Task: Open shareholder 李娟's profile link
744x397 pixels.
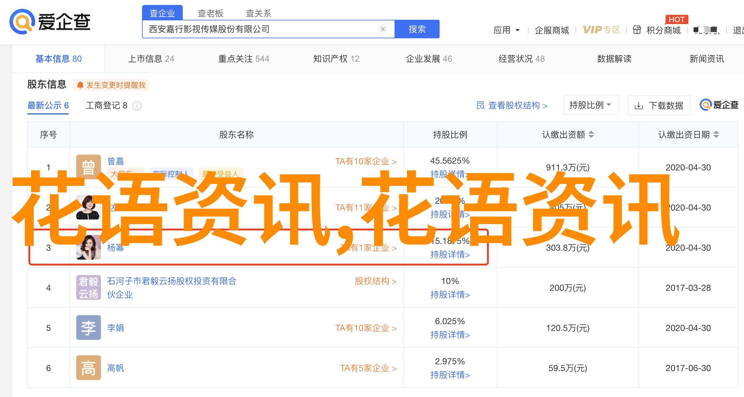Action: pos(116,328)
